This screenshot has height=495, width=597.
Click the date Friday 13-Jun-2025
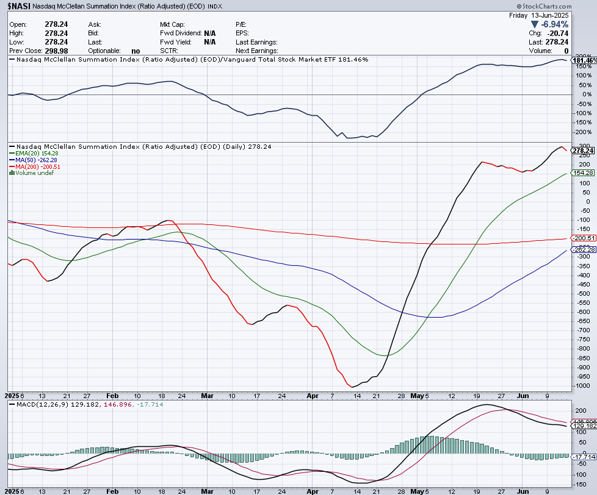(539, 15)
